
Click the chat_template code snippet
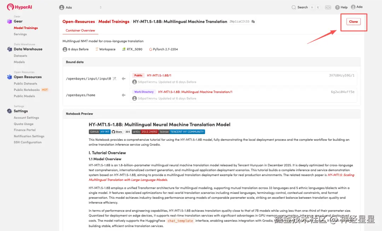click(x=180, y=221)
